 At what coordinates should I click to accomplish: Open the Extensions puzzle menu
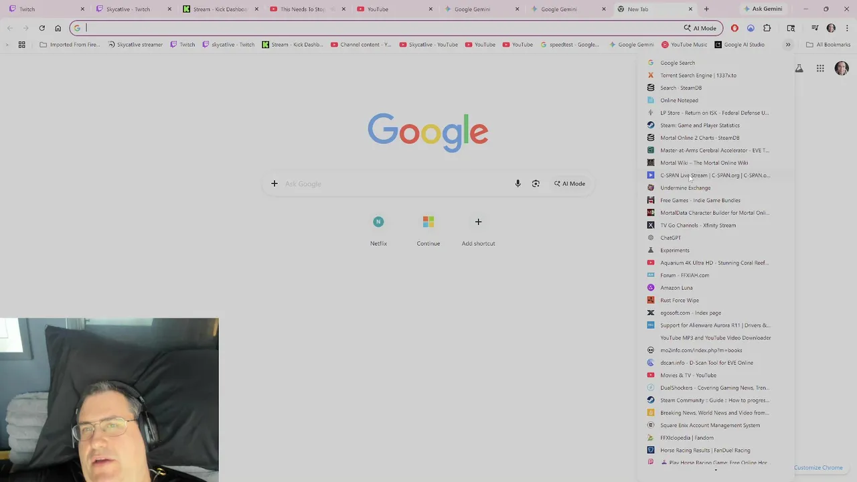click(767, 28)
